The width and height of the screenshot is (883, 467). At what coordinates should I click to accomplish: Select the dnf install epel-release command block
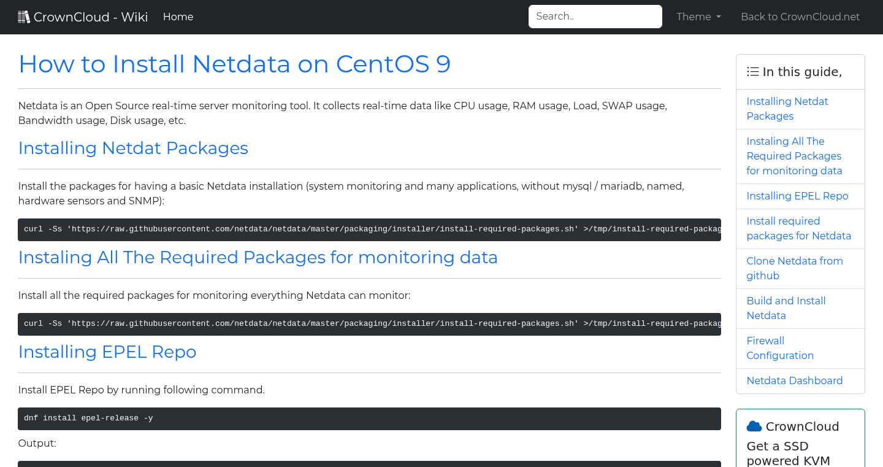[x=369, y=418]
